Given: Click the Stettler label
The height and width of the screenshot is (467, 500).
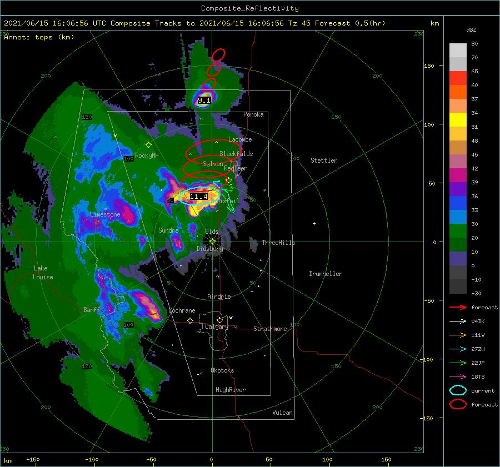Looking at the screenshot, I should point(324,160).
